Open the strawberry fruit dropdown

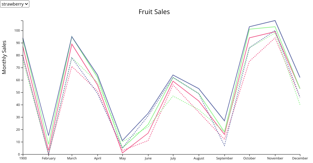tap(15, 4)
